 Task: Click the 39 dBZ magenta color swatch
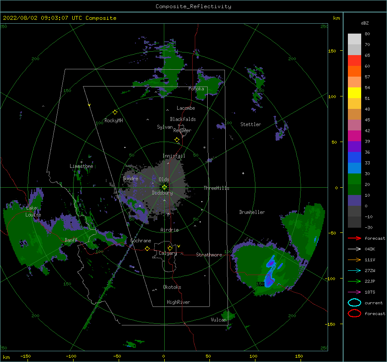click(354, 136)
